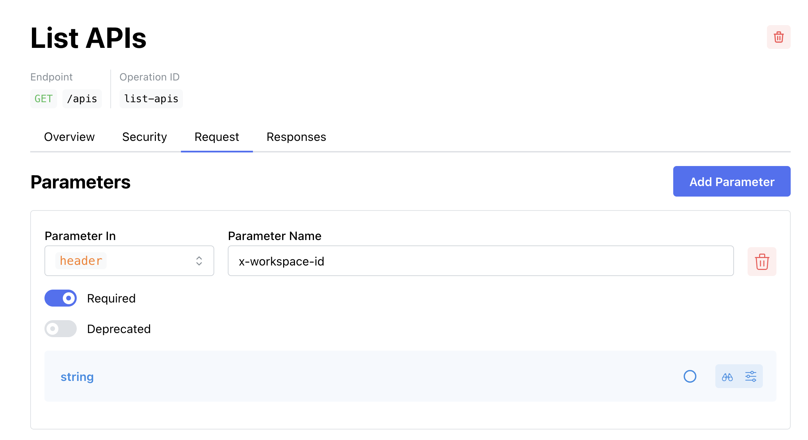Switch to the Overview tab
This screenshot has height=440, width=808.
point(69,137)
